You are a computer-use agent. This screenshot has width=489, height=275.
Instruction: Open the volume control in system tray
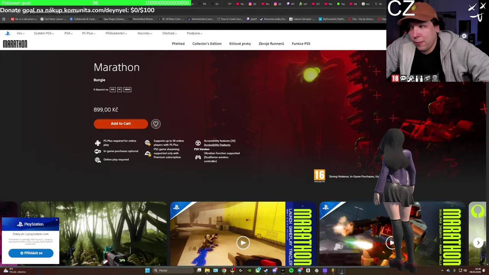click(x=465, y=270)
